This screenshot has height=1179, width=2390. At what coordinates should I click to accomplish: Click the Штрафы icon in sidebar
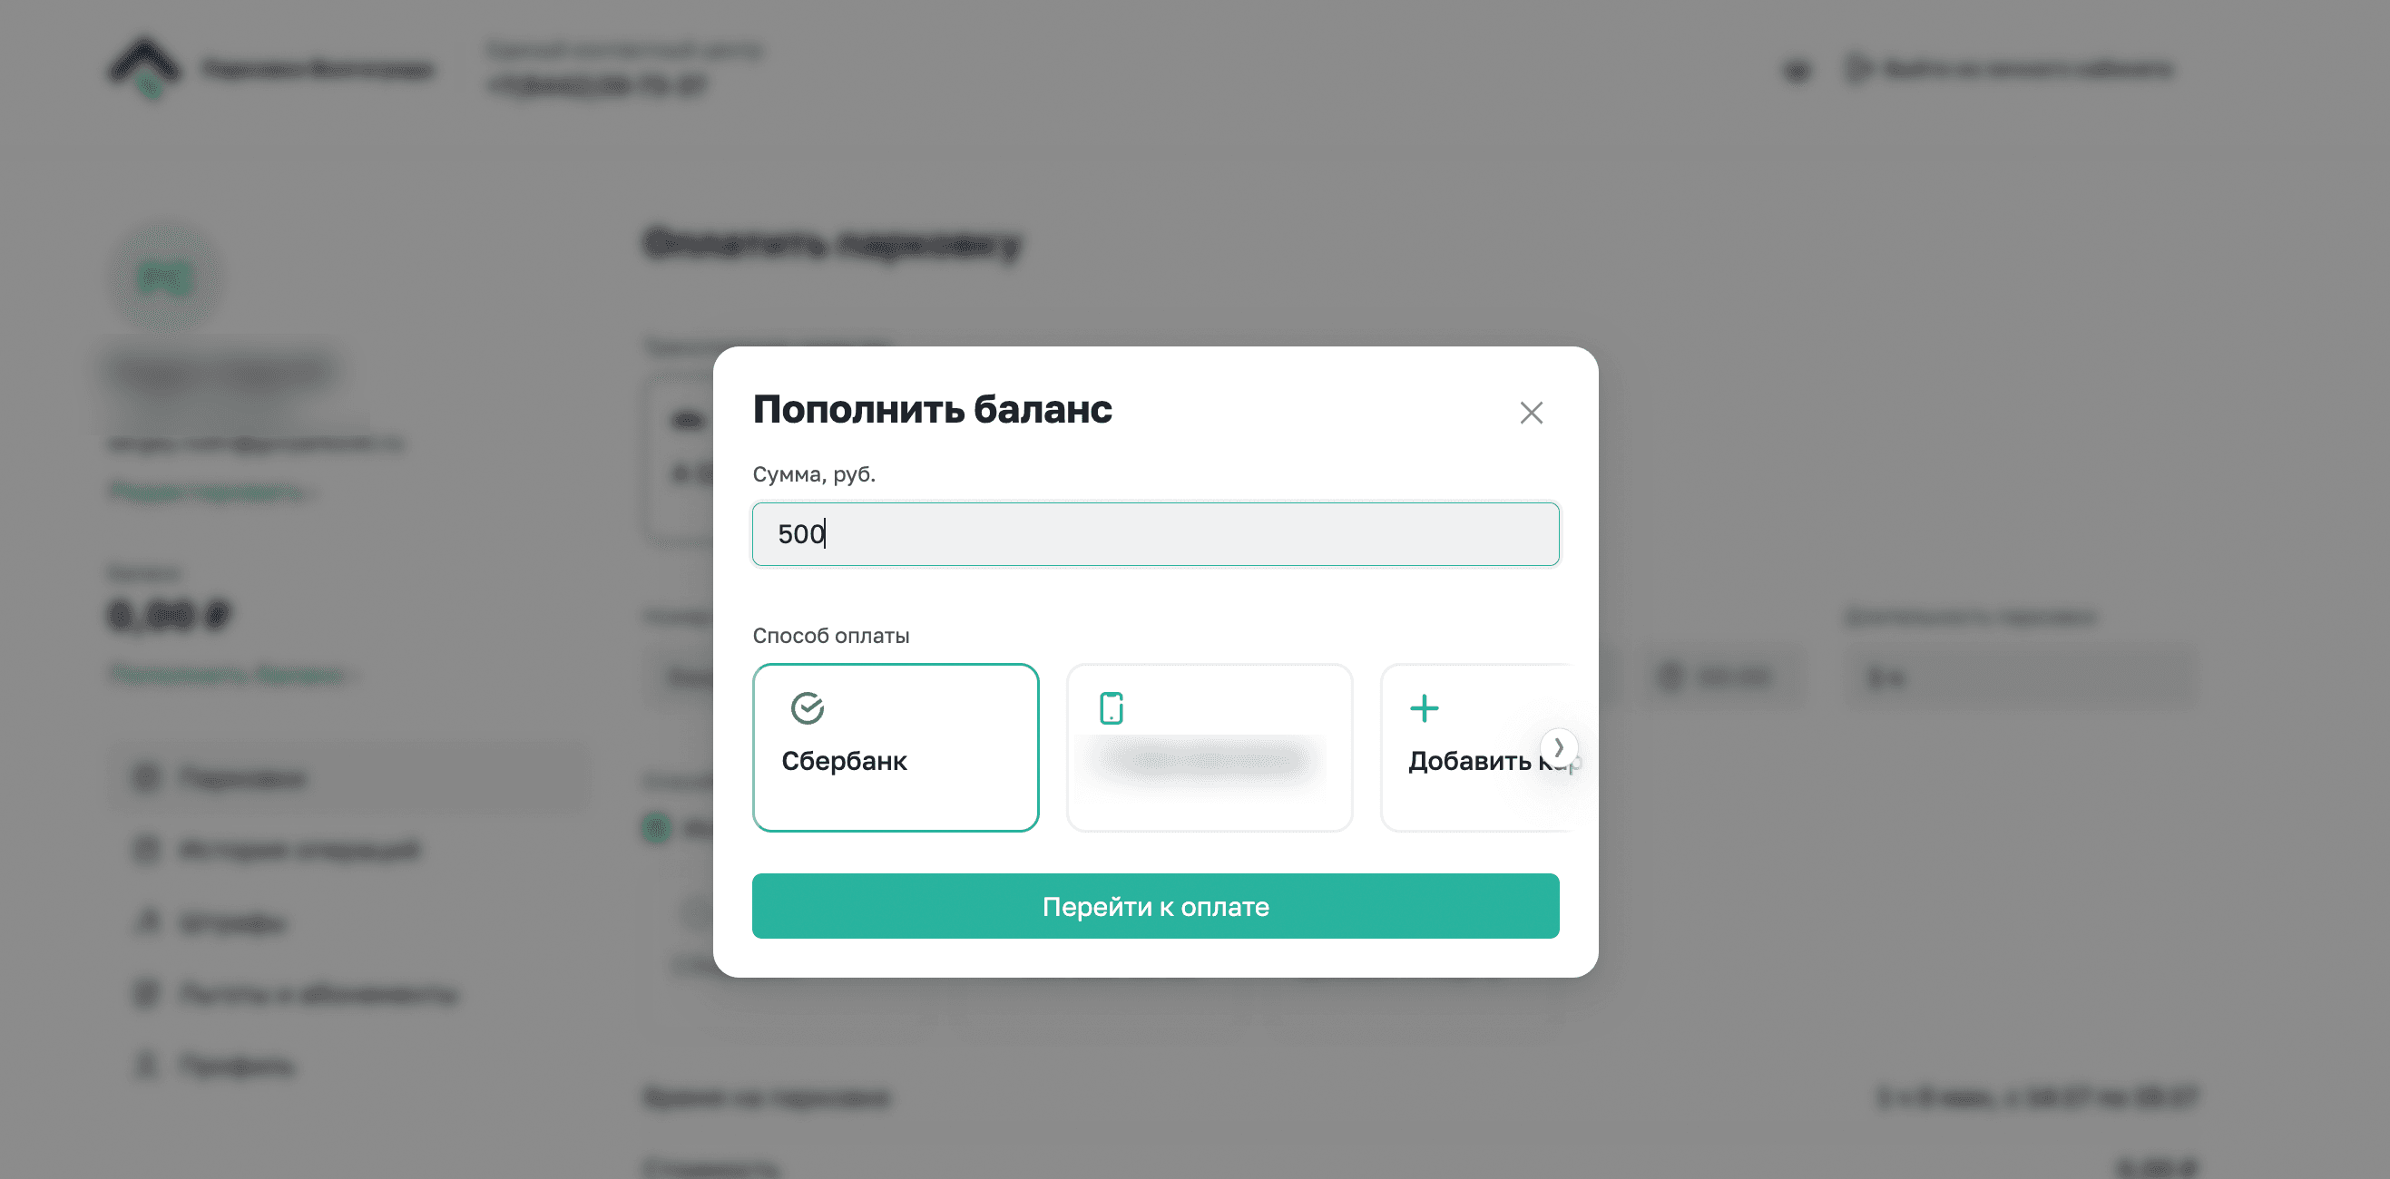pyautogui.click(x=148, y=922)
